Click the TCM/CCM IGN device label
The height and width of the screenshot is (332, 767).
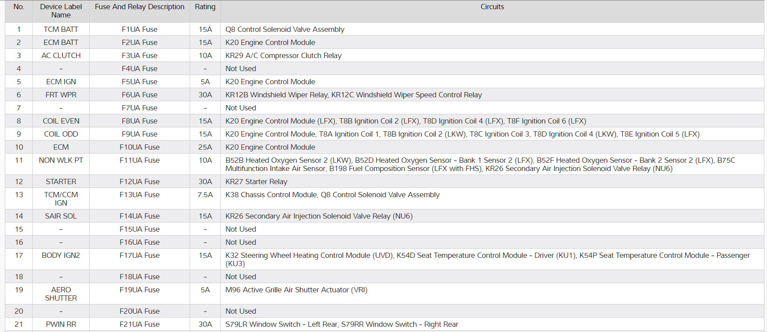(x=61, y=199)
